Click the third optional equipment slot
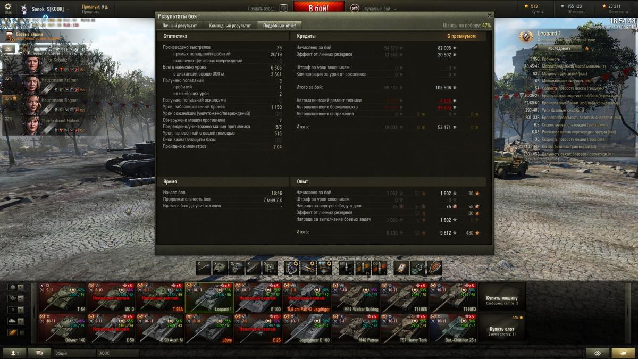The width and height of the screenshot is (638, 359). [325, 268]
